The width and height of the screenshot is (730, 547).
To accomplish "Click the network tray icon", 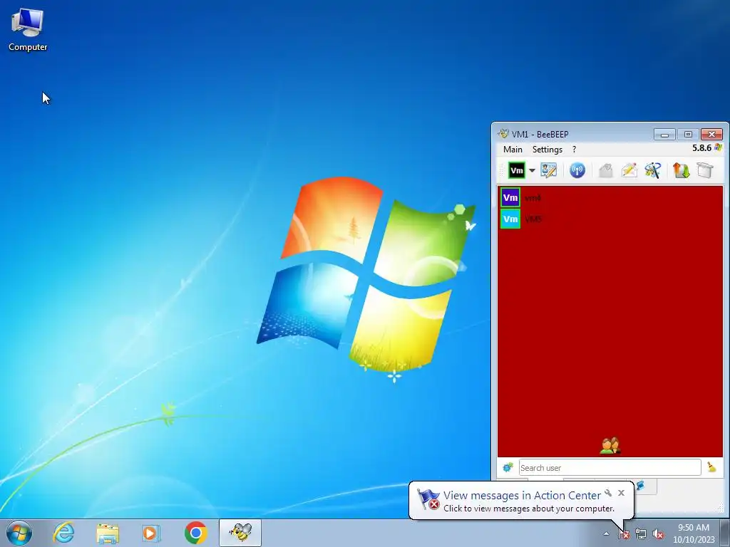I will [641, 534].
